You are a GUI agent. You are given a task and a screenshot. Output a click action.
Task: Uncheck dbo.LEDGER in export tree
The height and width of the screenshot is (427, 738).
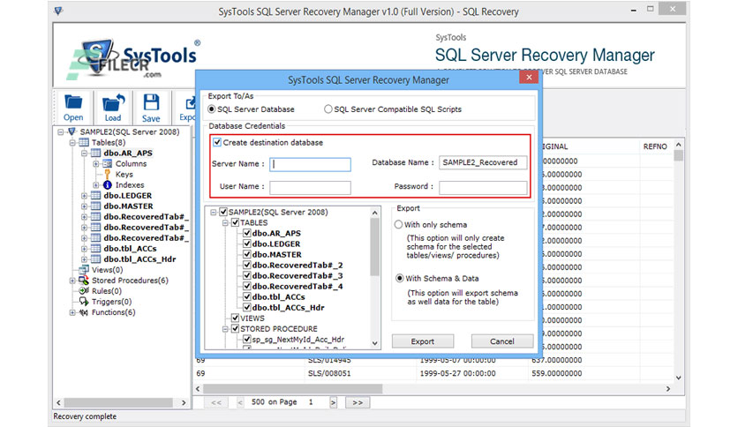[x=246, y=243]
